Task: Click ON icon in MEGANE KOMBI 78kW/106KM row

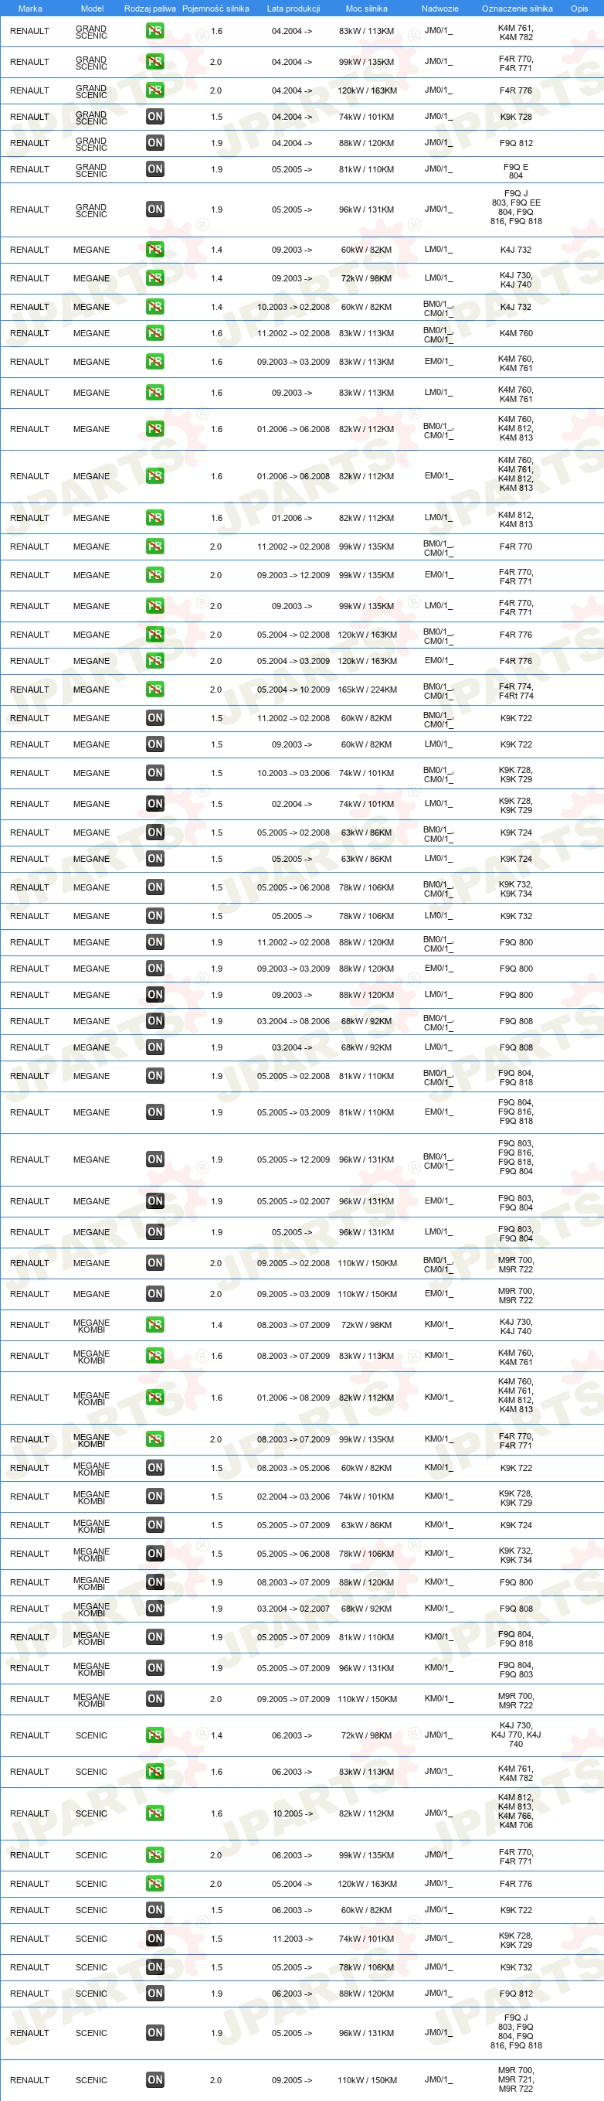Action: tap(155, 1554)
